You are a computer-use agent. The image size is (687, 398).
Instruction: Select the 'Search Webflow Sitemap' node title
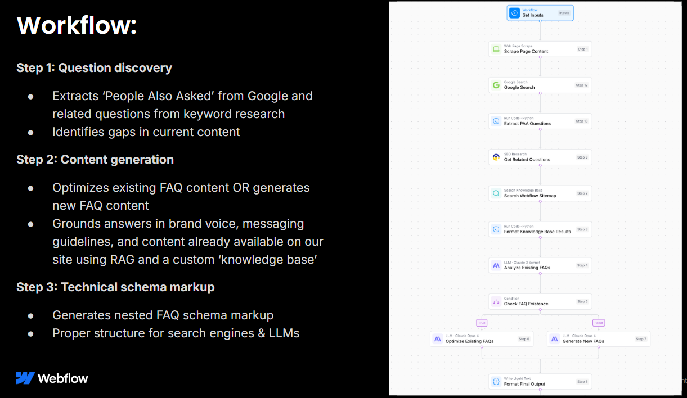coord(530,196)
